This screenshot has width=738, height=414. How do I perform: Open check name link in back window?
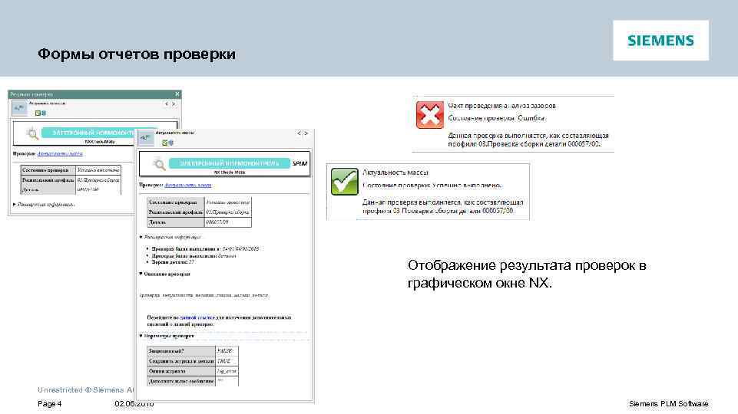(x=60, y=153)
